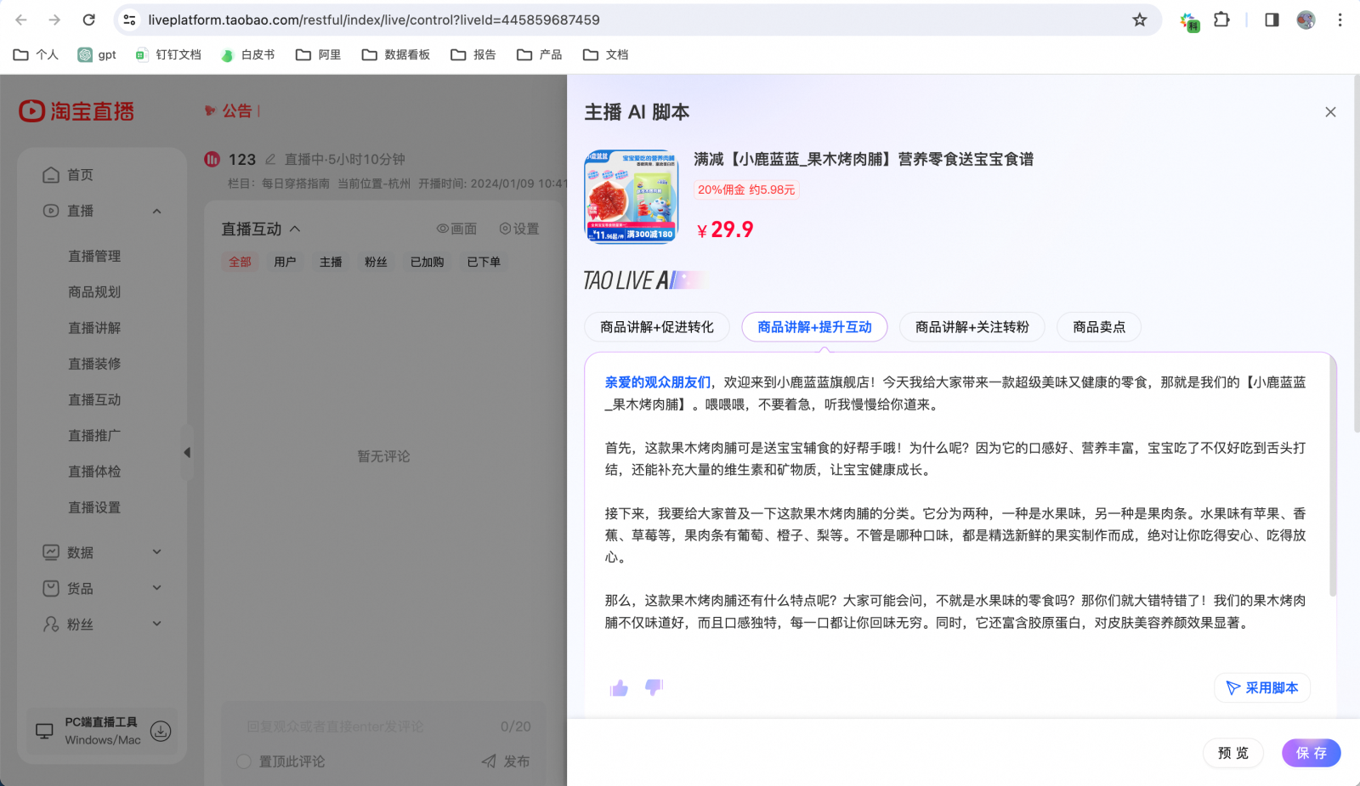
Task: Expand the 粉丝 sidebar section
Action: (157, 624)
